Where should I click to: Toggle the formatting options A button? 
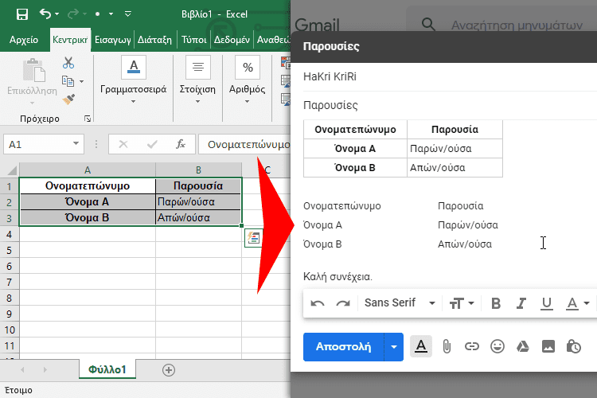coord(421,346)
